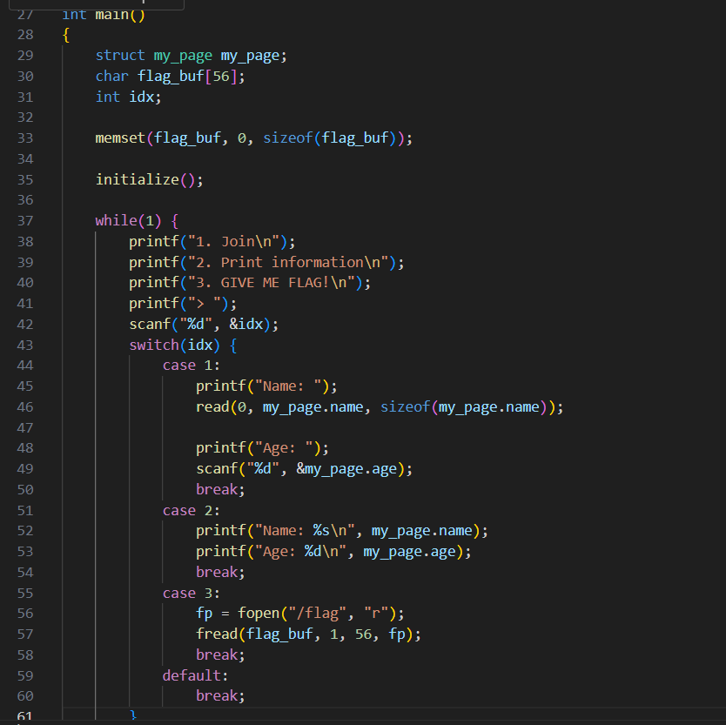The width and height of the screenshot is (726, 725).
Task: Click 'fopen' call on line 56
Action: 259,614
